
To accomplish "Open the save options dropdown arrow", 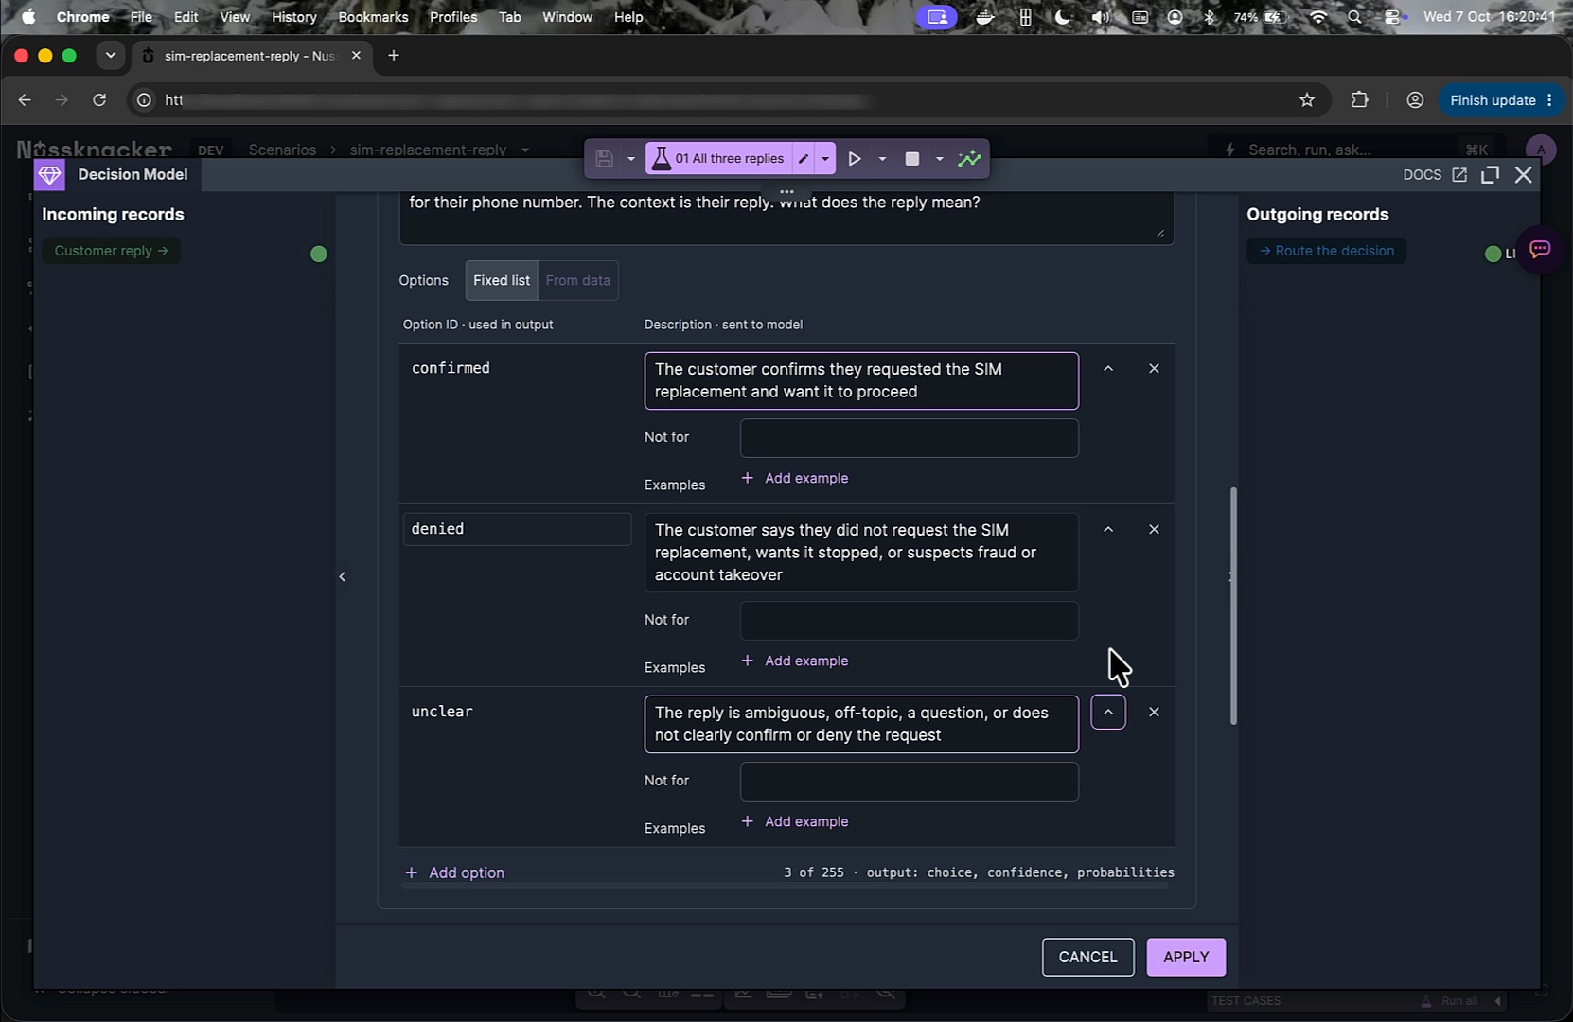I will click(631, 159).
